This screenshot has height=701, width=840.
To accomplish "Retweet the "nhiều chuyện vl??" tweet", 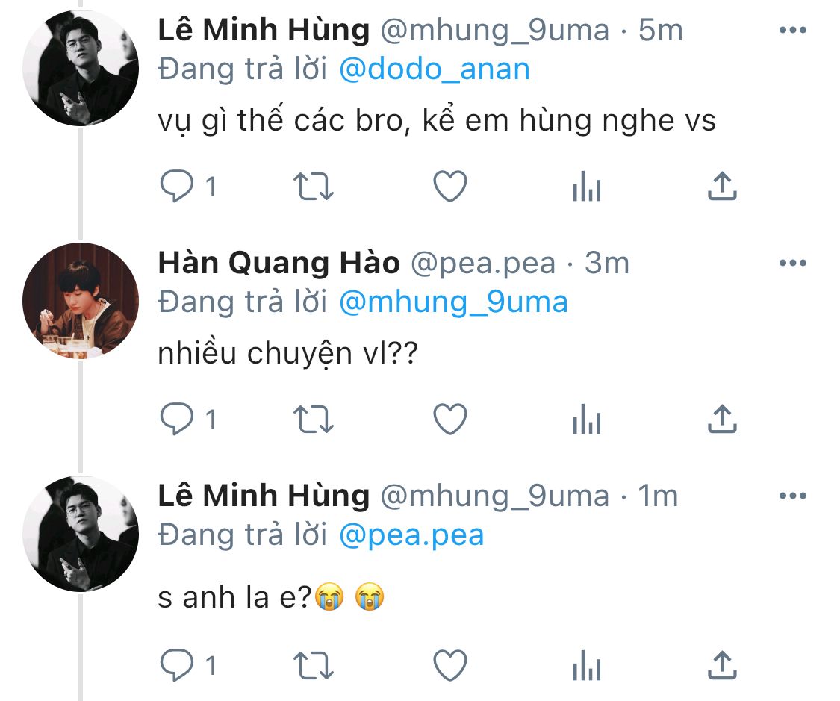I will coord(314,420).
